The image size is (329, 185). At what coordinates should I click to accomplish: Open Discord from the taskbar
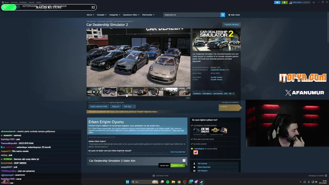click(196, 182)
